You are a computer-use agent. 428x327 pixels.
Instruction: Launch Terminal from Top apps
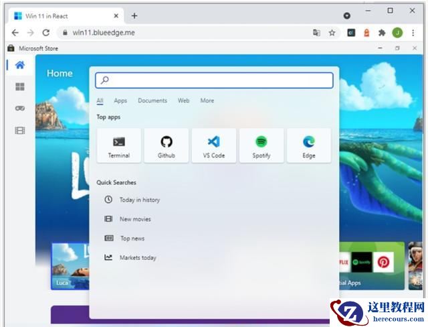coord(119,145)
